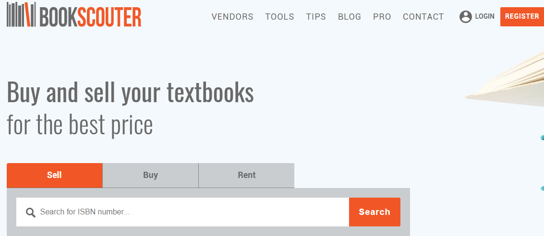Switch to the Buy tab
The height and width of the screenshot is (236, 544).
click(151, 176)
